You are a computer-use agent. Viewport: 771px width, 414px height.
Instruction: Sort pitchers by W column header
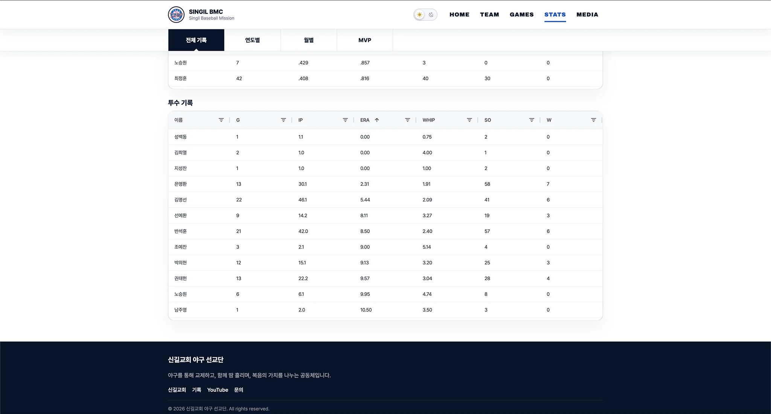(x=549, y=120)
